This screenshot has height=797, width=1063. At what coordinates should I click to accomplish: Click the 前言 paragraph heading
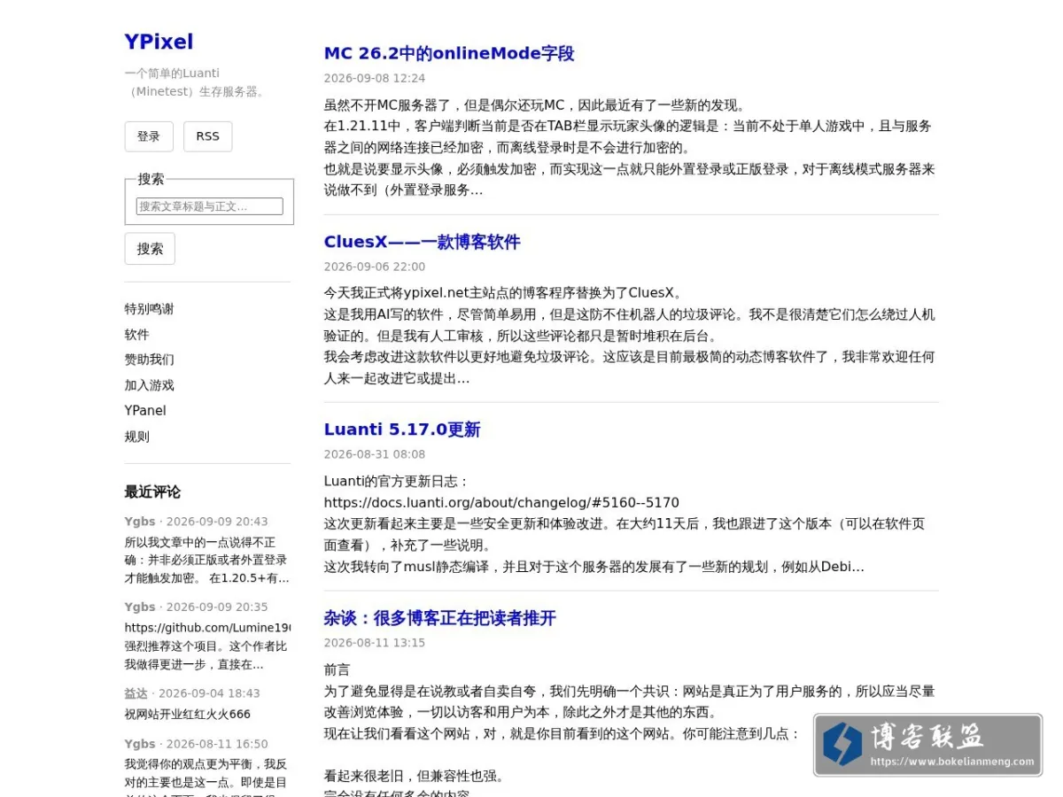pos(338,669)
